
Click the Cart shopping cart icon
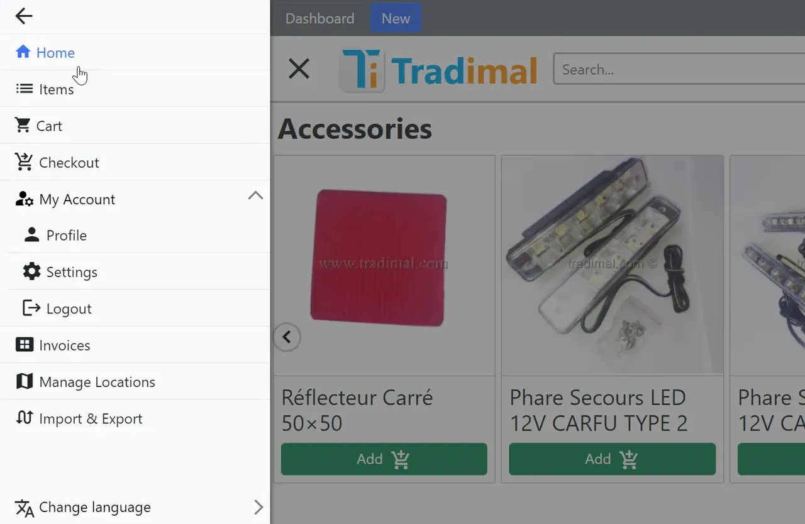coord(23,126)
